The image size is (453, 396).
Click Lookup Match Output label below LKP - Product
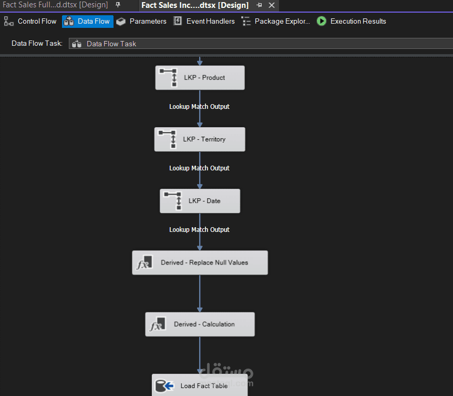tap(199, 107)
